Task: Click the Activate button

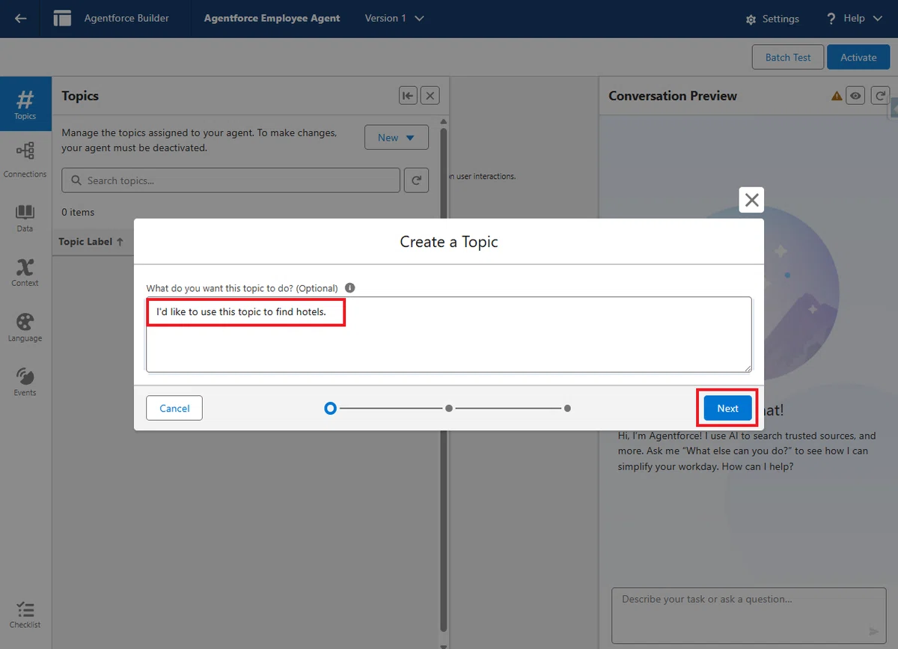Action: [858, 58]
